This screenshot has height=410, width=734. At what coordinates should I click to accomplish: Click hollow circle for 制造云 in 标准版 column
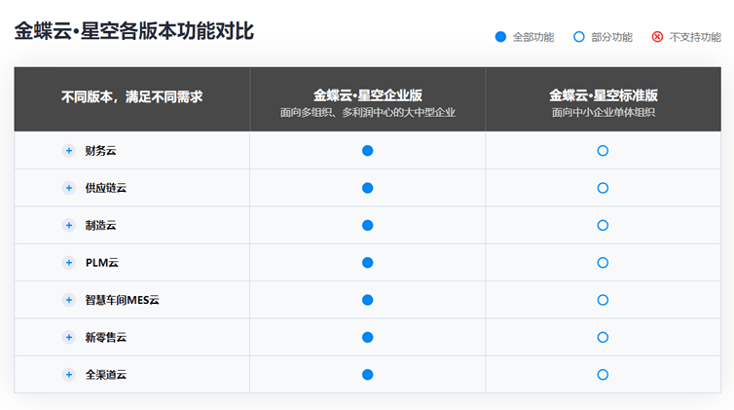point(603,226)
